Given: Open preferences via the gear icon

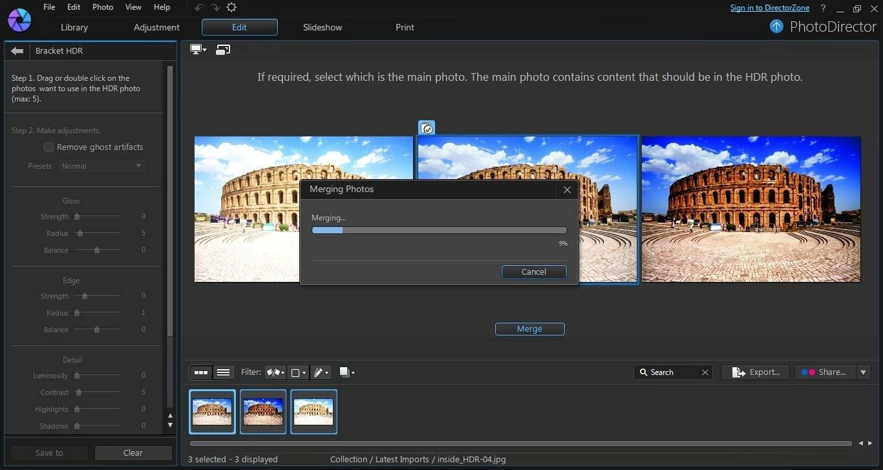Looking at the screenshot, I should pos(231,7).
